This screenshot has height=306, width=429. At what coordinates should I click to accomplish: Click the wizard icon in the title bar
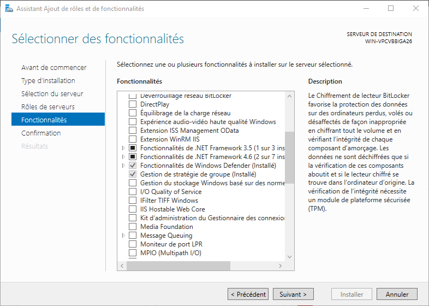click(9, 9)
